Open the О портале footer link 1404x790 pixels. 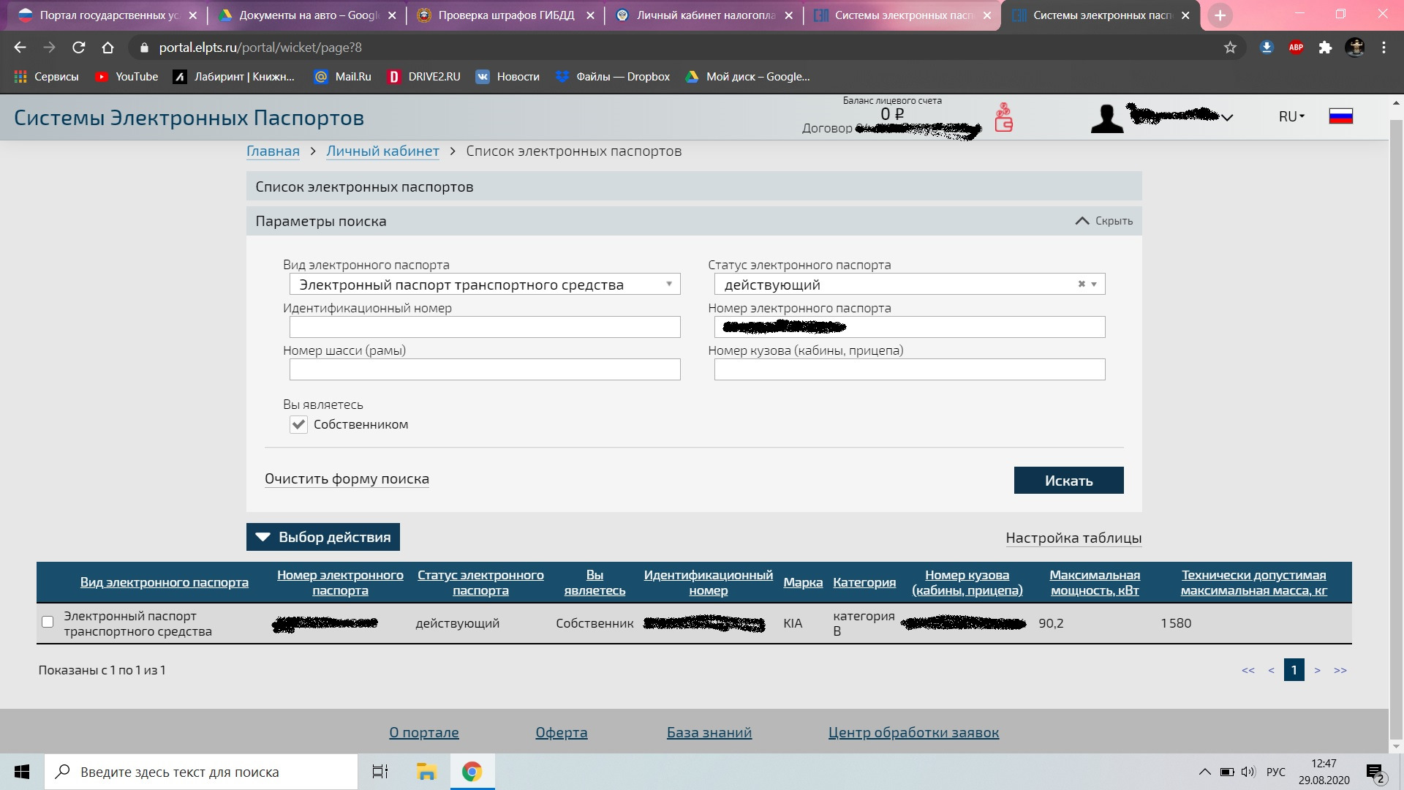point(424,732)
